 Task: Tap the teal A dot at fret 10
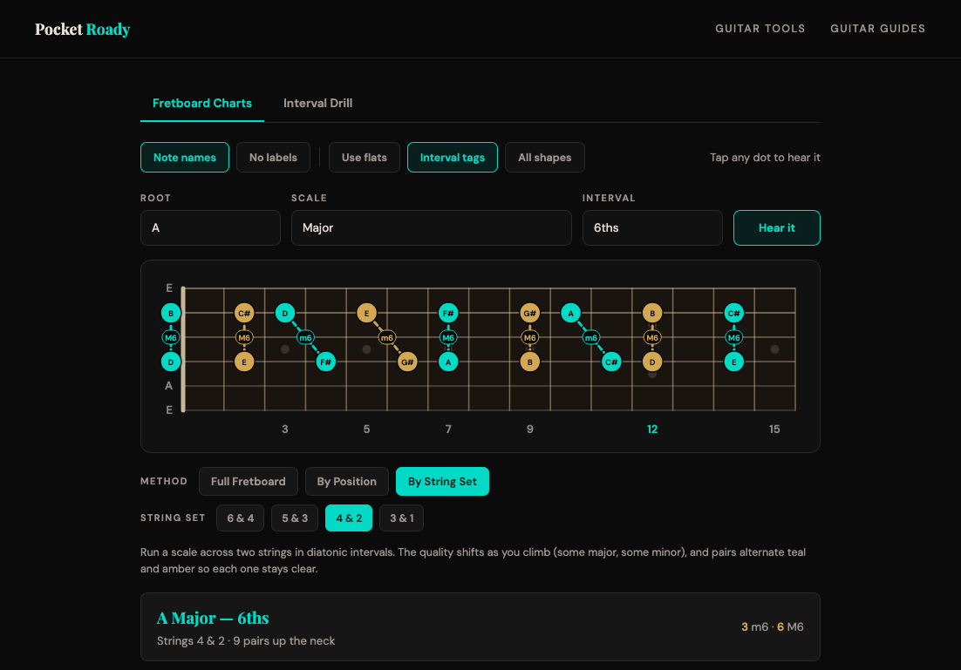click(570, 313)
